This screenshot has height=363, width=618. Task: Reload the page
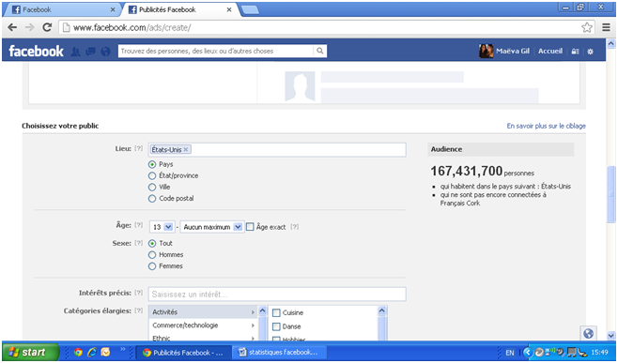(47, 27)
